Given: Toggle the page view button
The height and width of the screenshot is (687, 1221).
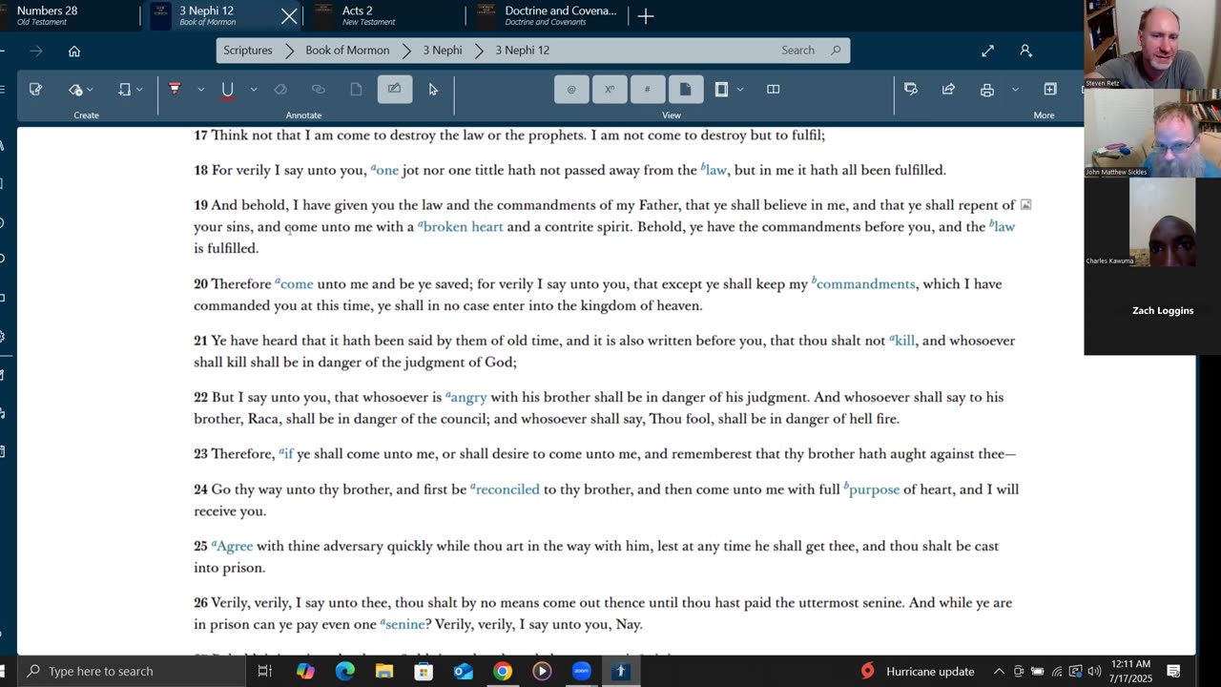Looking at the screenshot, I should click(x=685, y=89).
